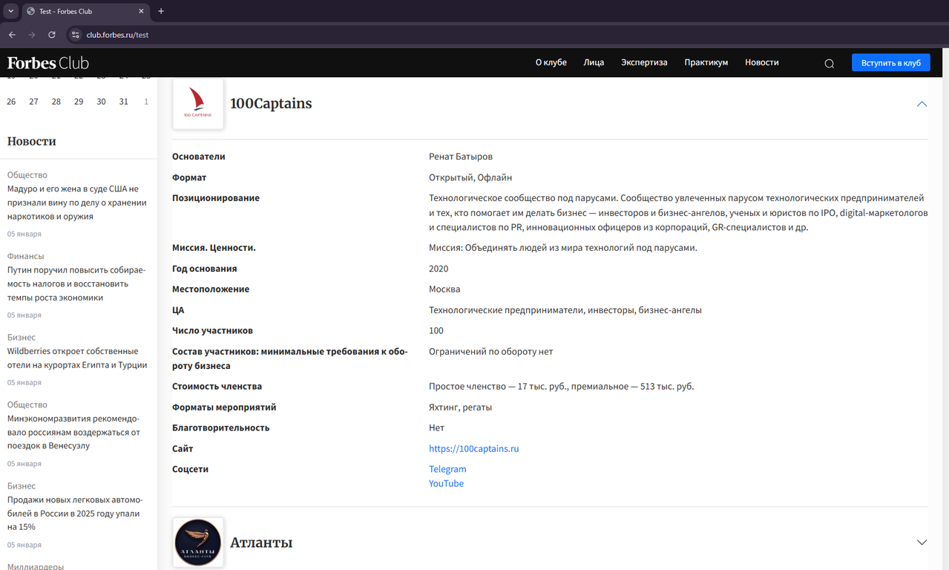The image size is (949, 570).
Task: Open the YouTube social link
Action: click(446, 483)
